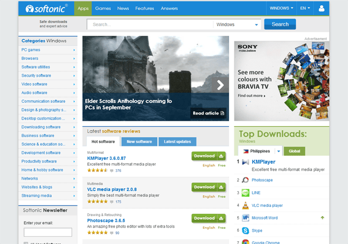Click the Sony logo in the advertisement

tap(248, 48)
